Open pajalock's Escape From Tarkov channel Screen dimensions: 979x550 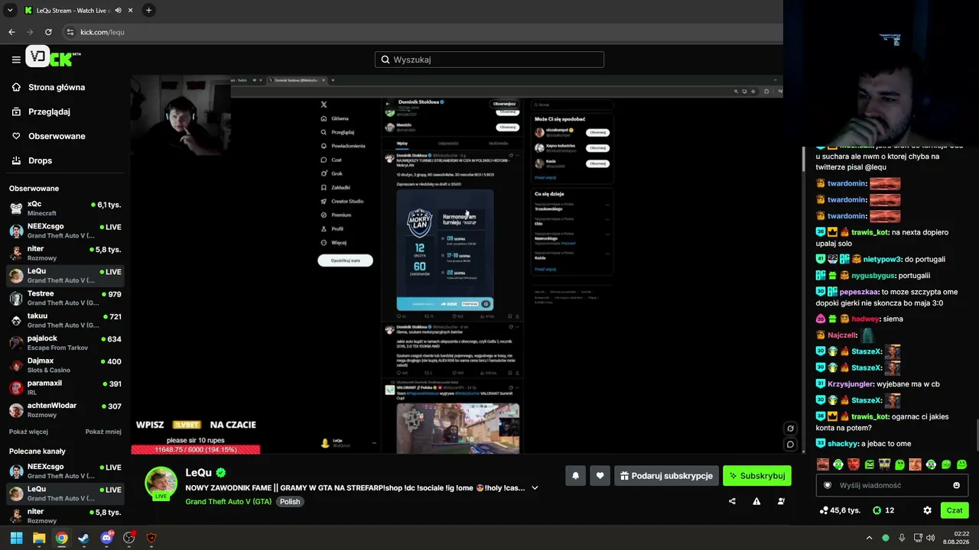click(65, 343)
